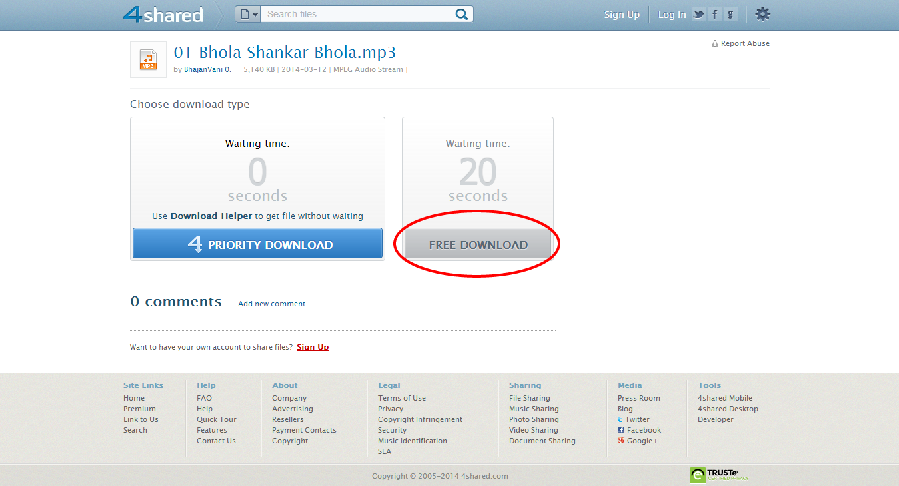Open the file type dropdown in search

[248, 14]
